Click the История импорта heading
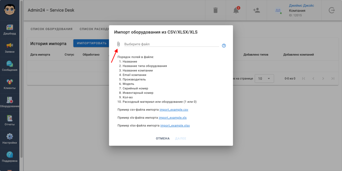342x171 pixels. click(48, 43)
